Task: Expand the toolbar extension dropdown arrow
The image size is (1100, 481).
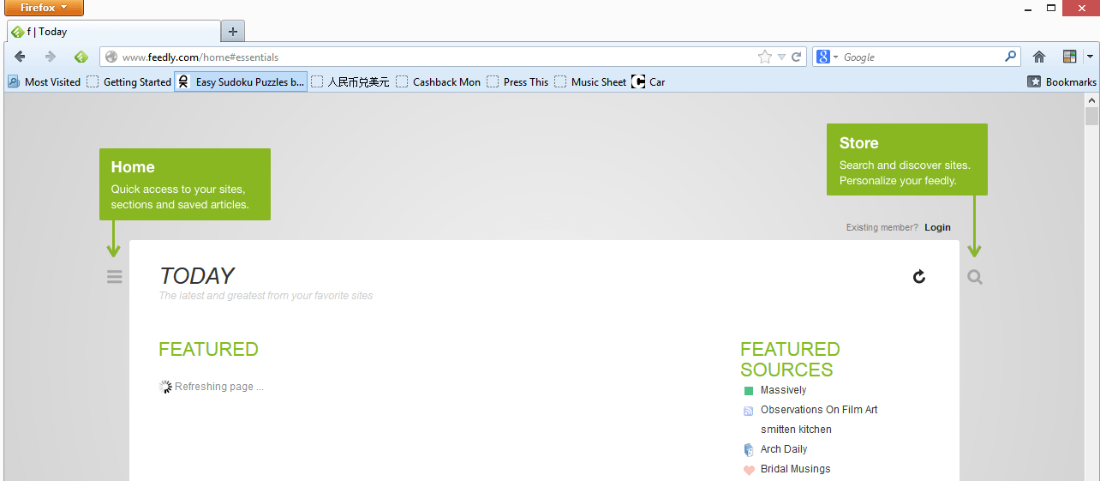Action: (x=1090, y=57)
